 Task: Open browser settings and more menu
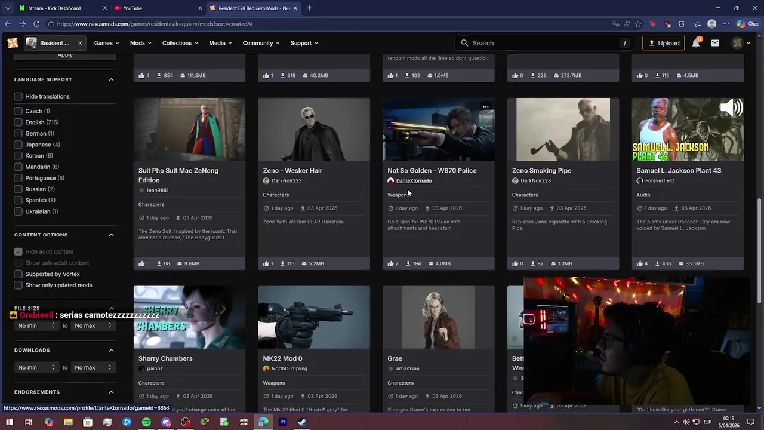(x=726, y=24)
